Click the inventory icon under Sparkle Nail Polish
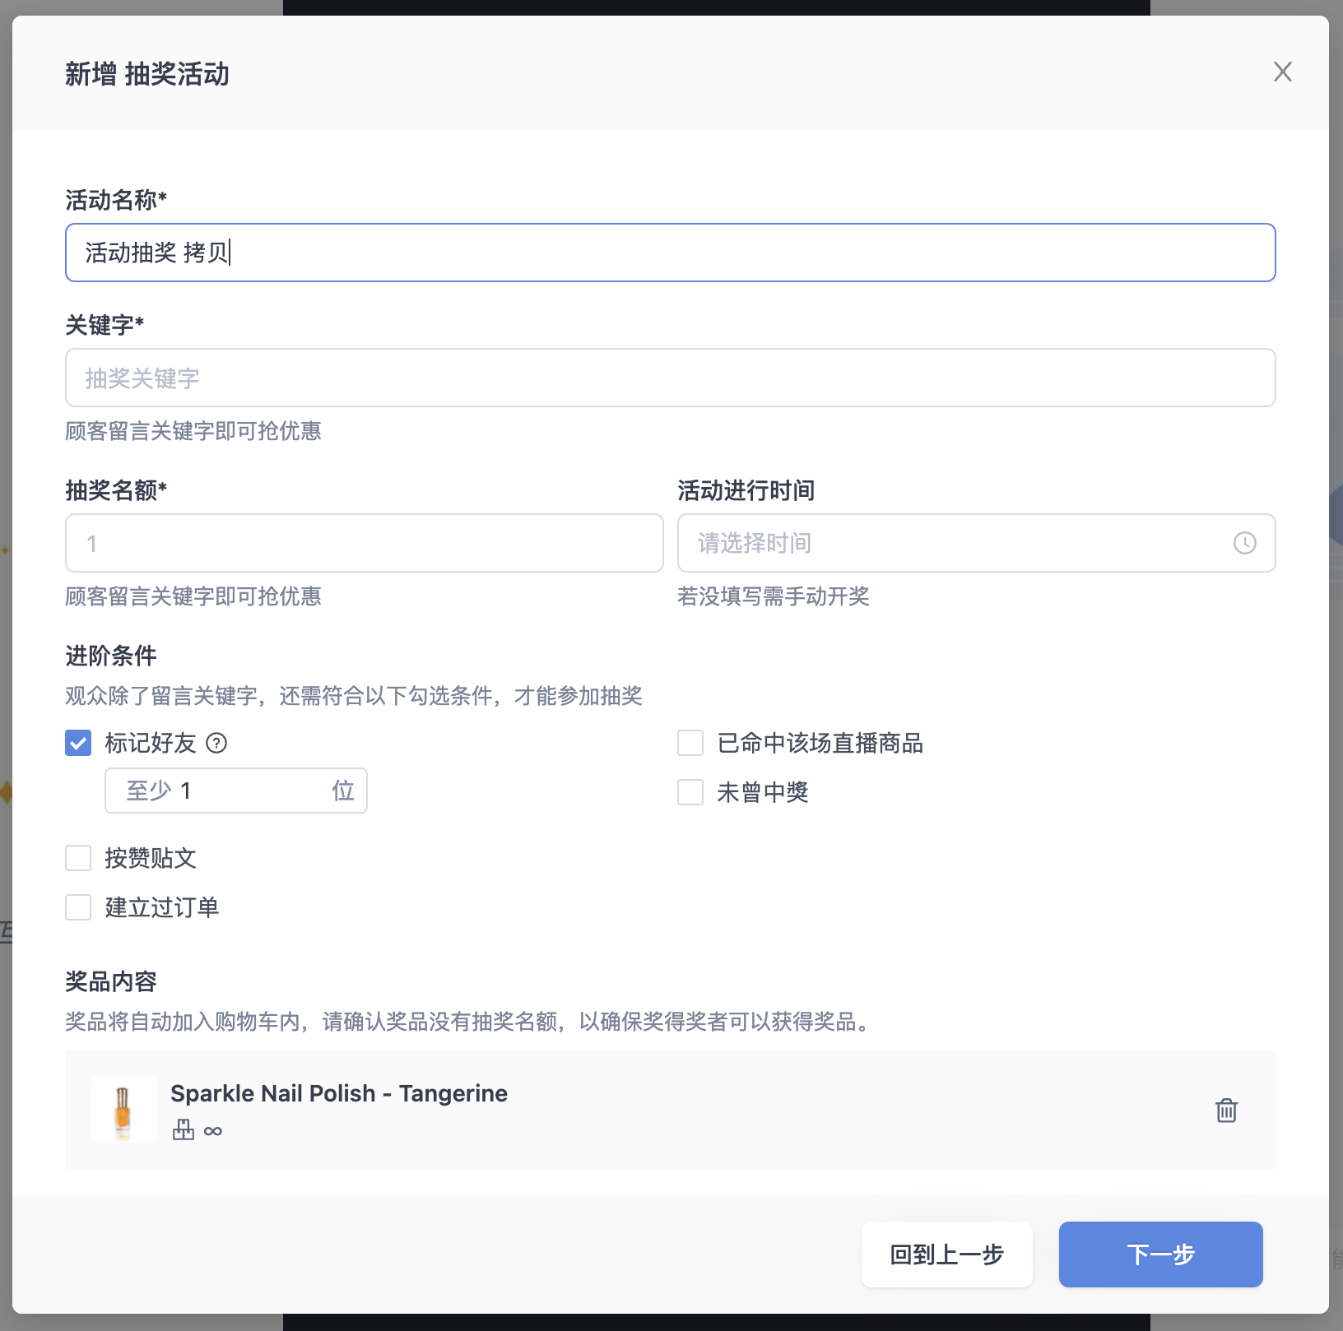Viewport: 1343px width, 1331px height. coord(184,1129)
